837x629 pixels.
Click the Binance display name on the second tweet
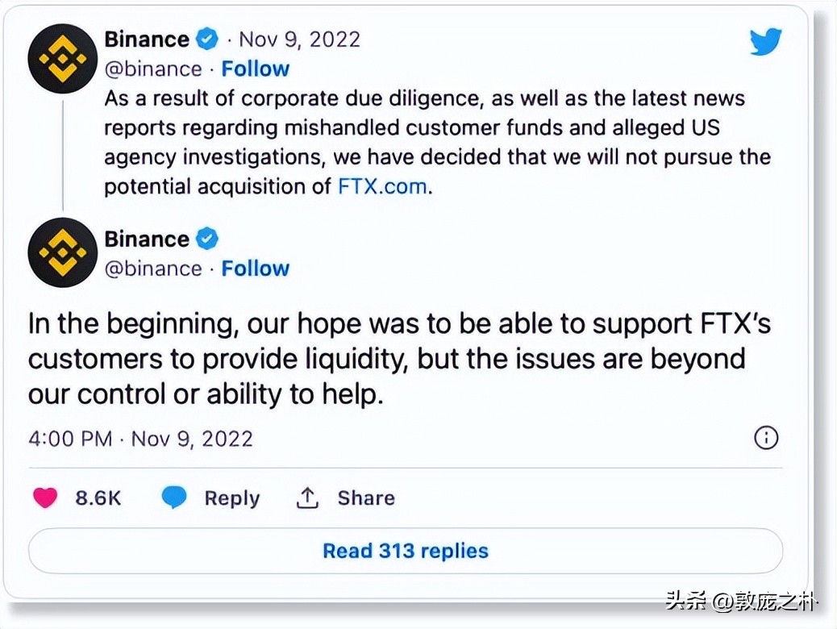pos(148,238)
